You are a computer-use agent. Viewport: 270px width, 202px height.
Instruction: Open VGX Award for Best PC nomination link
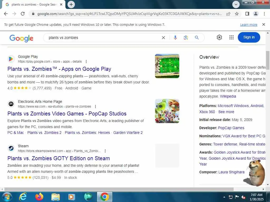pyautogui.click(x=244, y=136)
